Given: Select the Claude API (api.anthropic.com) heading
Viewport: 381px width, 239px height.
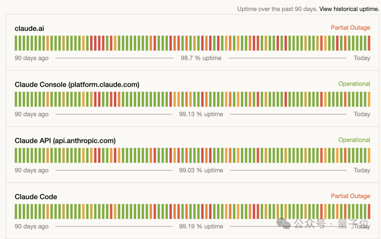Looking at the screenshot, I should [x=65, y=141].
